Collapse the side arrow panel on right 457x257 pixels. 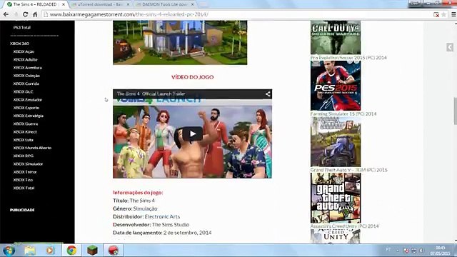(x=450, y=47)
